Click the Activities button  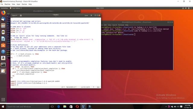(5, 8)
